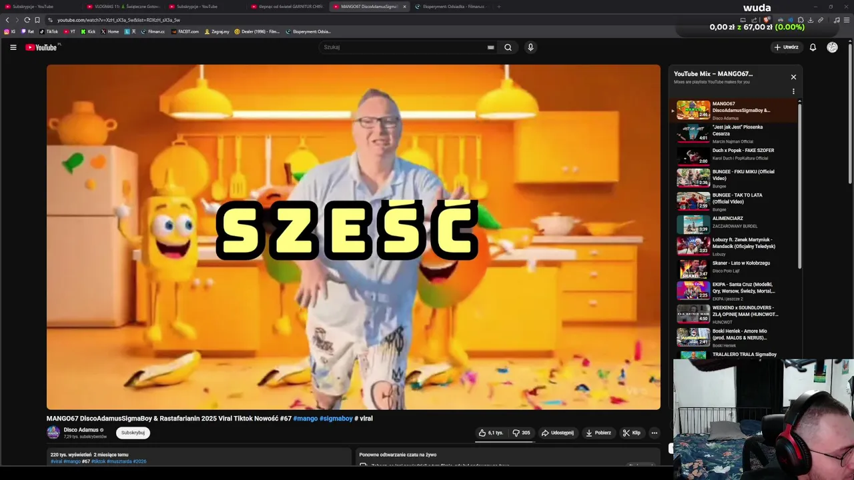The width and height of the screenshot is (854, 480).
Task: Click the #viral hashtag in description
Action: 56,461
